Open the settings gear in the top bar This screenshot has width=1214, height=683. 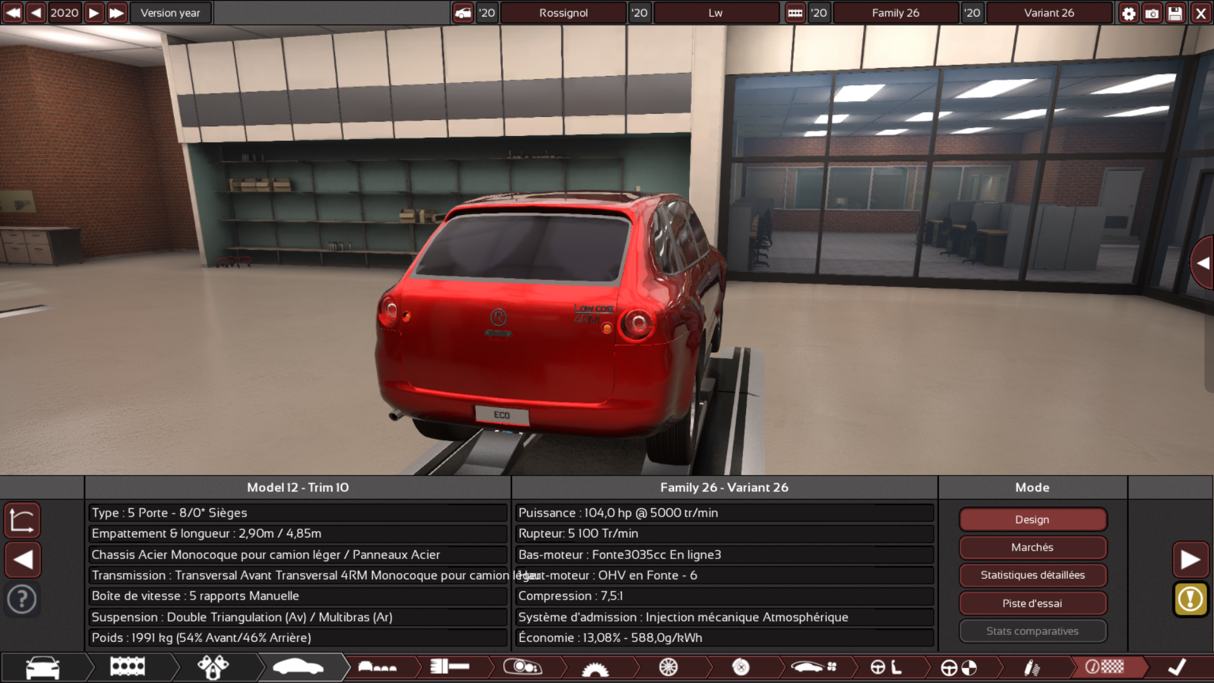pyautogui.click(x=1129, y=13)
